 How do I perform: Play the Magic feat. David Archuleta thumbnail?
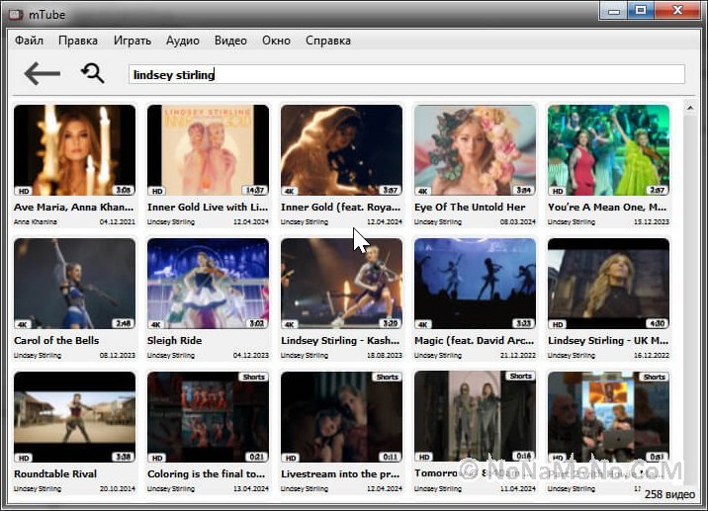pos(475,283)
